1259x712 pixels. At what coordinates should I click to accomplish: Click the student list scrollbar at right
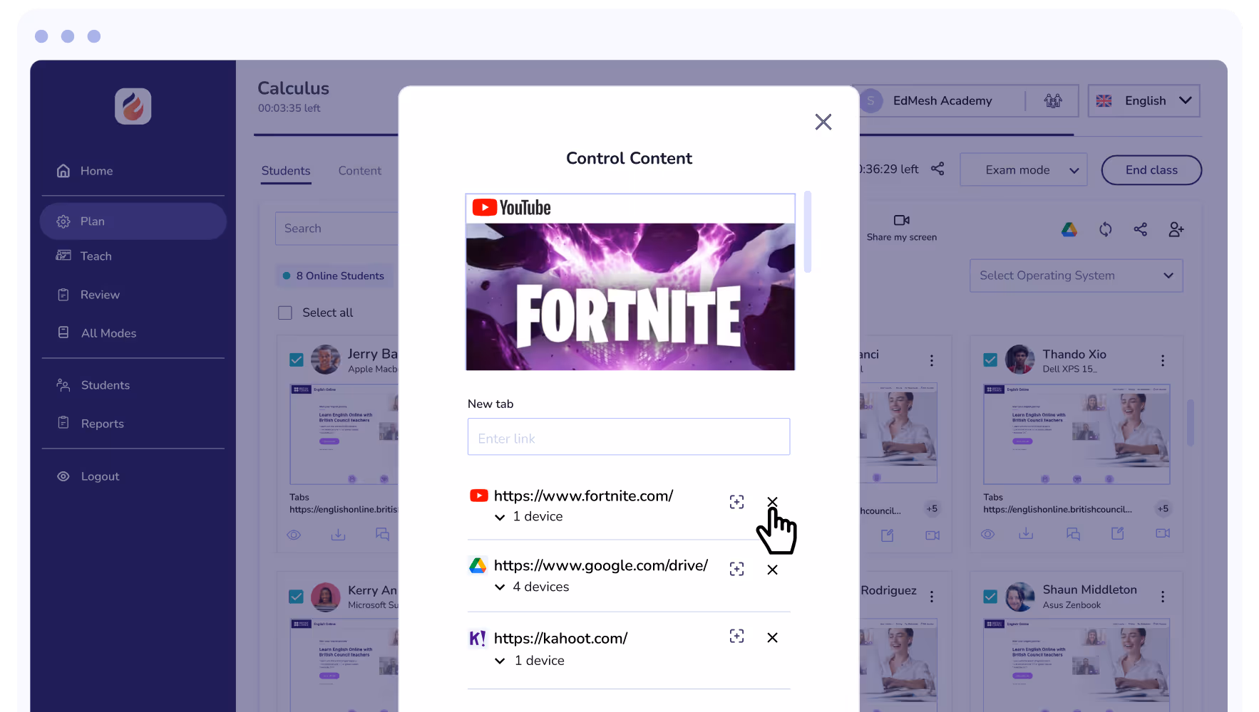pyautogui.click(x=1191, y=423)
